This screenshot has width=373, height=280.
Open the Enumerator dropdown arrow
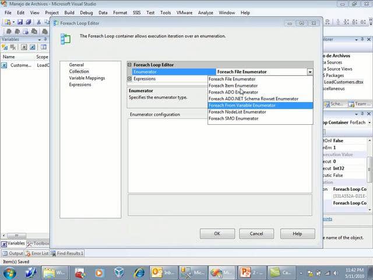309,72
